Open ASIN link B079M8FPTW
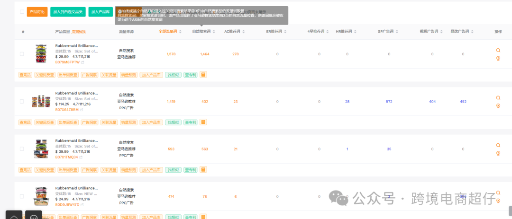This screenshot has width=512, height=219. 67,62
